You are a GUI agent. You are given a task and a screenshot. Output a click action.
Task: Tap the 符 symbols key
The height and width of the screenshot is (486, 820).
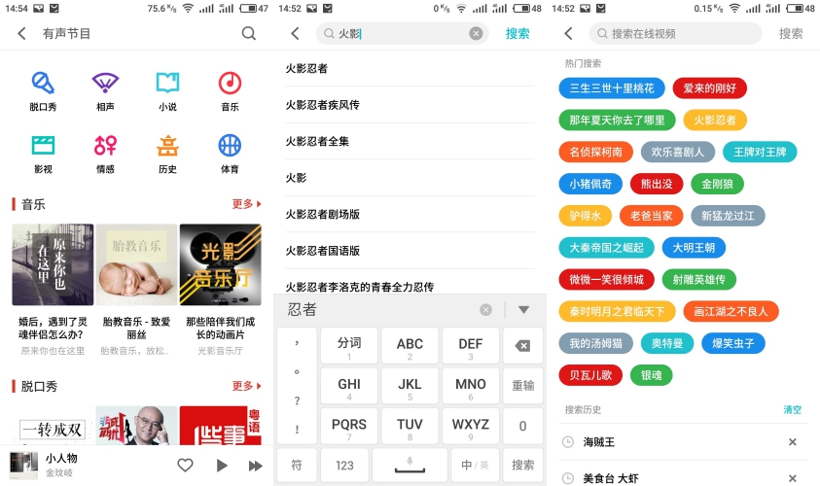[x=297, y=465]
